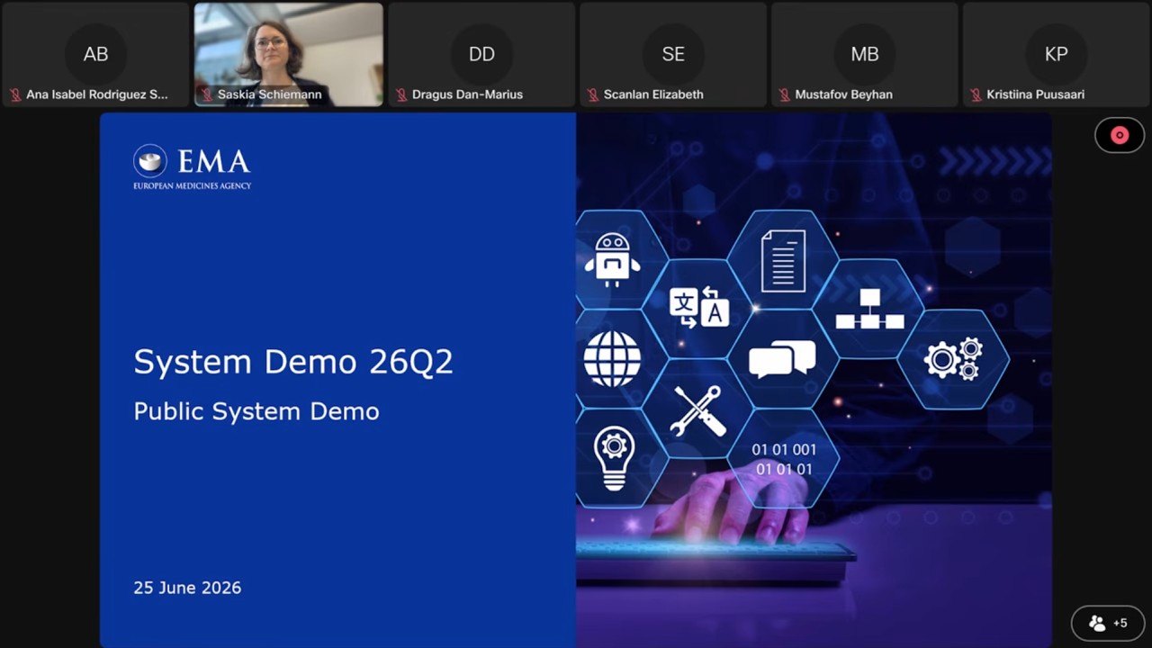Select Kristiina Puusaari participant tile

(1057, 55)
